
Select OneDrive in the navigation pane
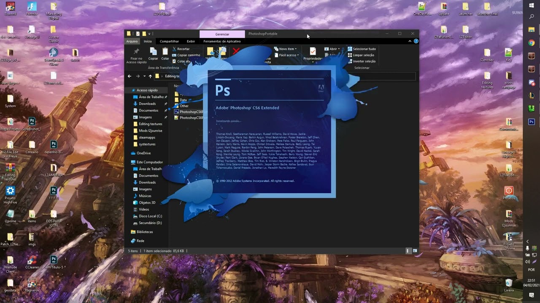[143, 153]
